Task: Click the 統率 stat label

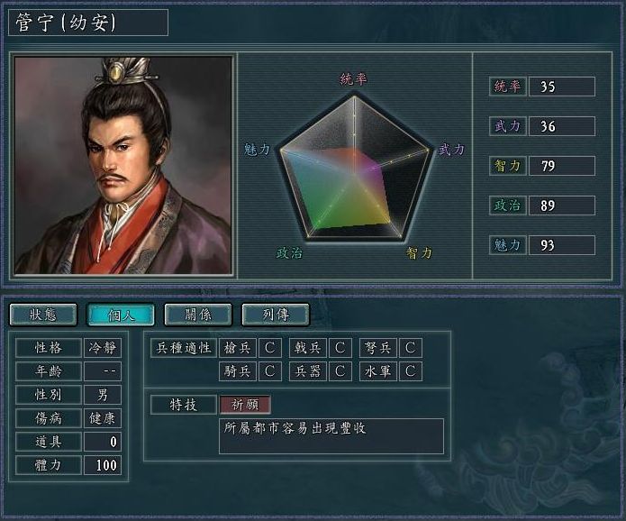Action: [507, 87]
